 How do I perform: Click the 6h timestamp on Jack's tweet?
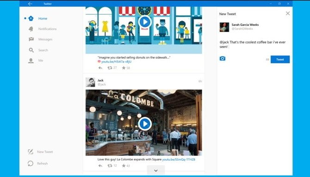[x=200, y=81]
